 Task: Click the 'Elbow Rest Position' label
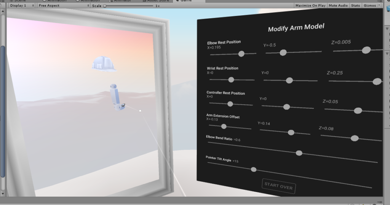224,42
